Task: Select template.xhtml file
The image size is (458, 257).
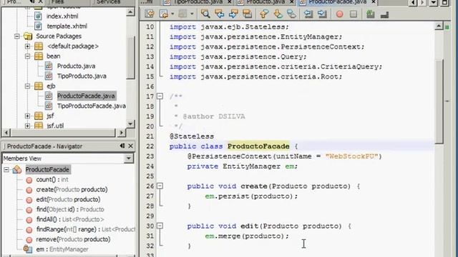Action: click(67, 26)
